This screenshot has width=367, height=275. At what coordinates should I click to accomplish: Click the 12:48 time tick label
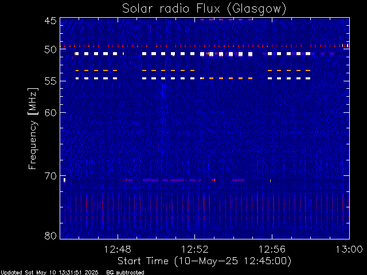click(118, 250)
